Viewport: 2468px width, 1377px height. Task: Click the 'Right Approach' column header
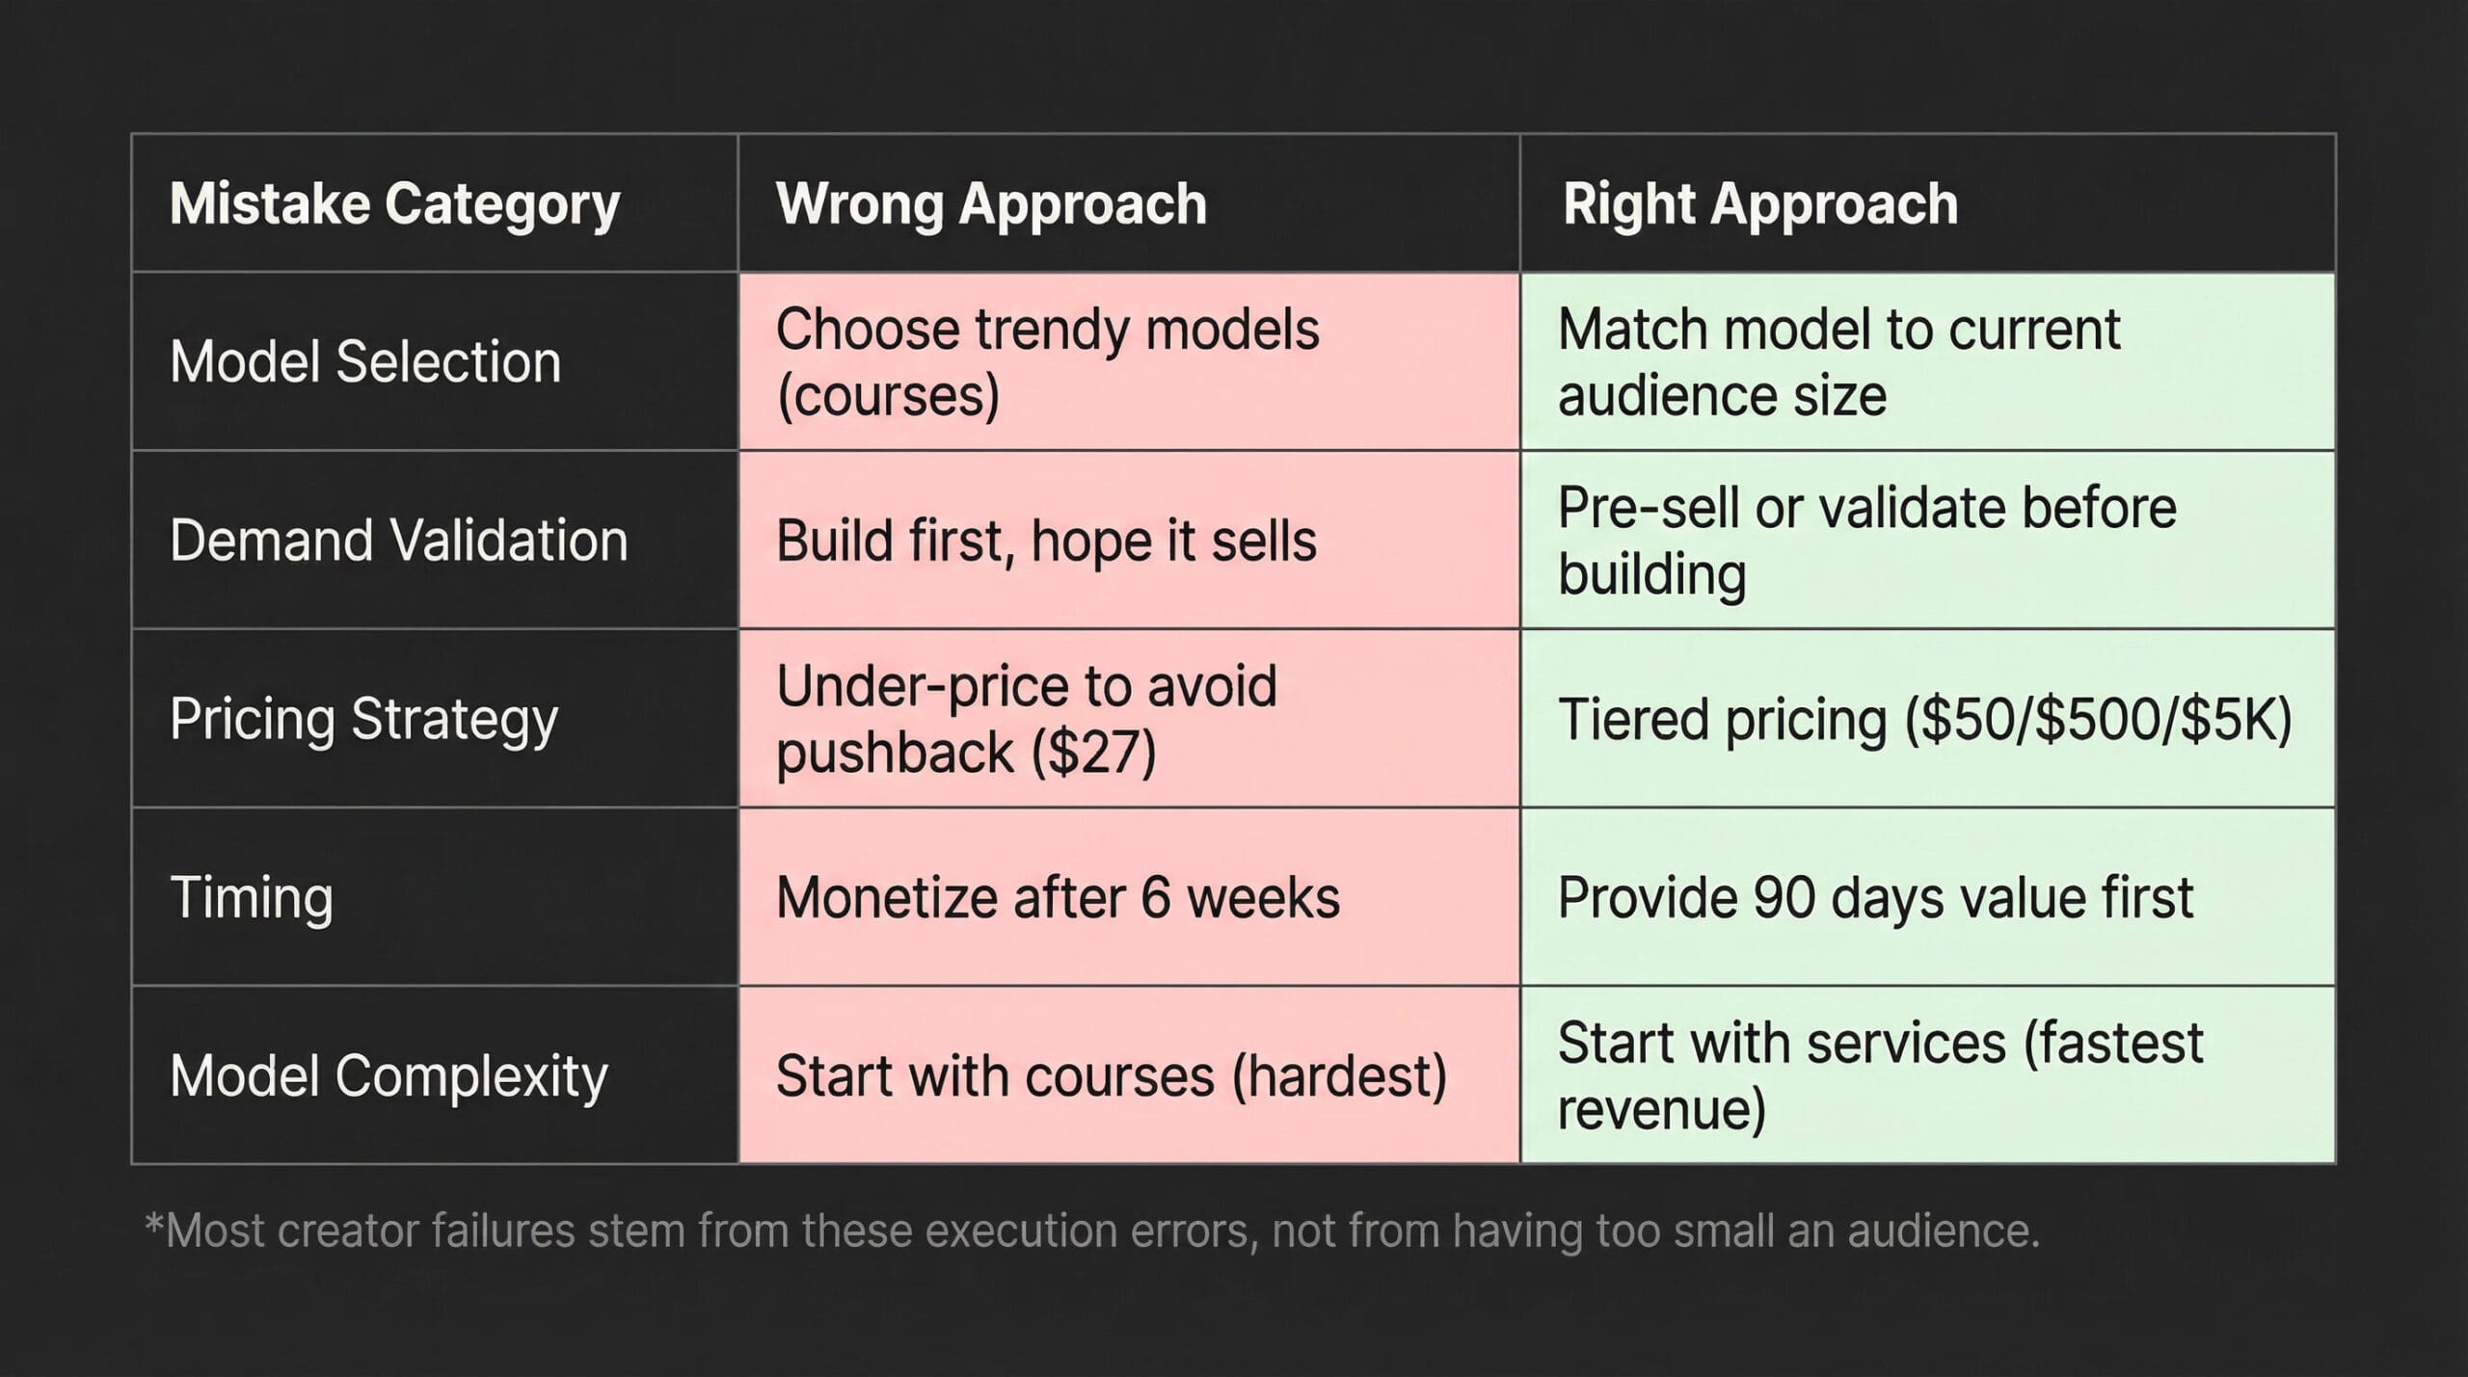[1760, 204]
